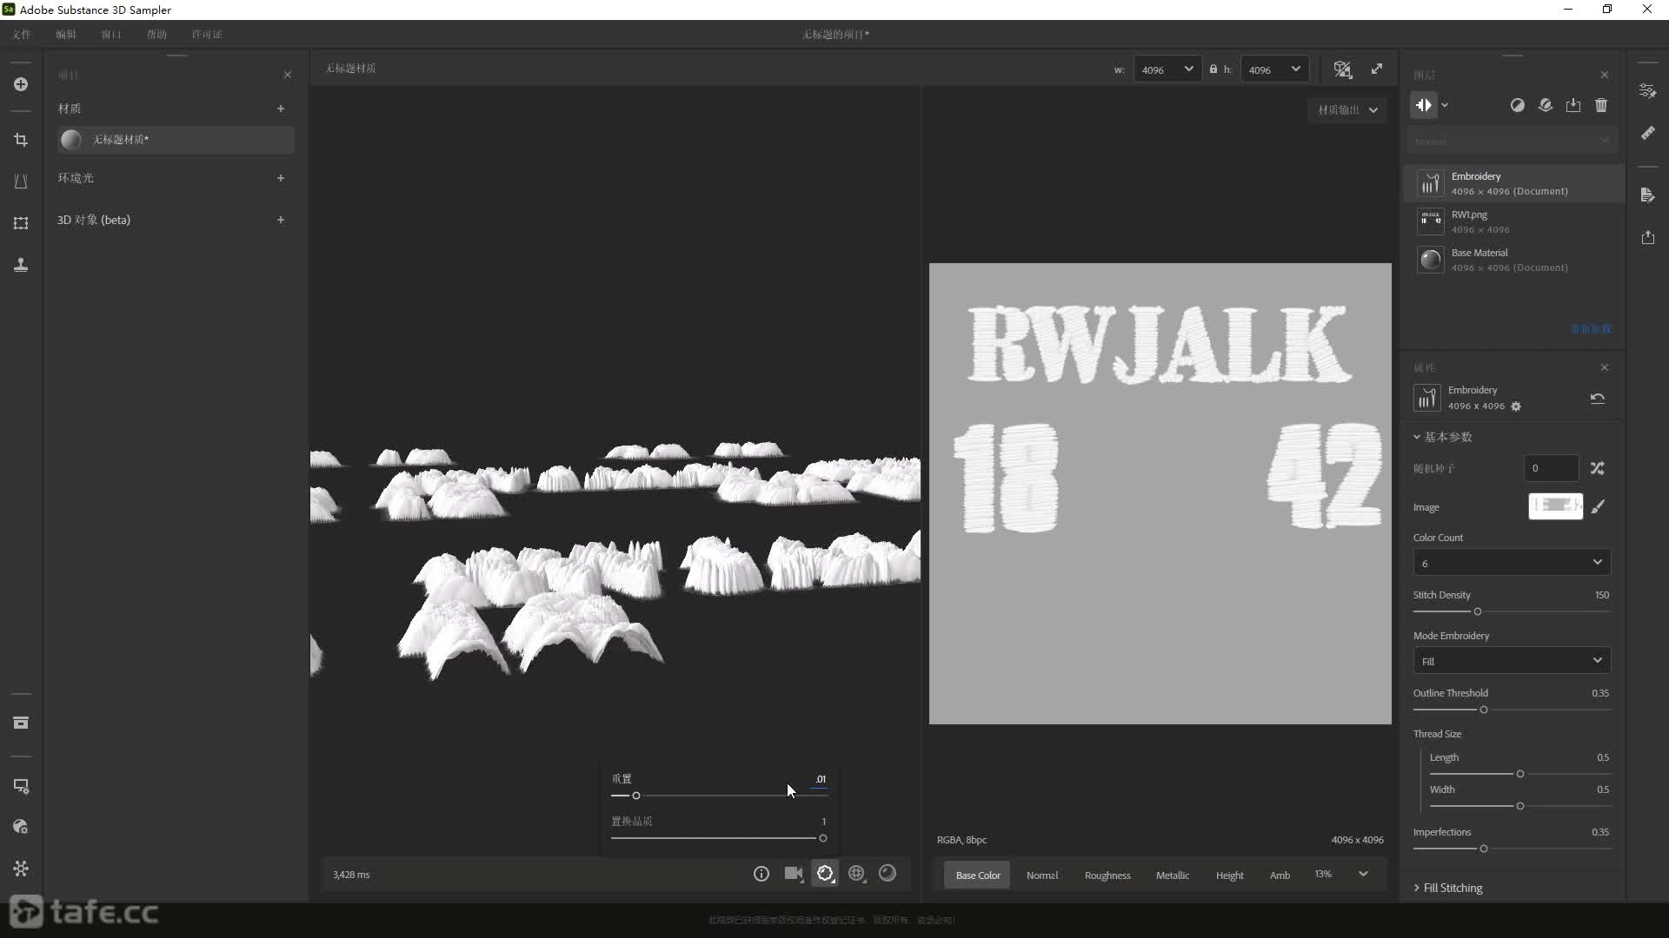Randomize the seed with shuffle icon
This screenshot has height=938, width=1669.
point(1598,468)
